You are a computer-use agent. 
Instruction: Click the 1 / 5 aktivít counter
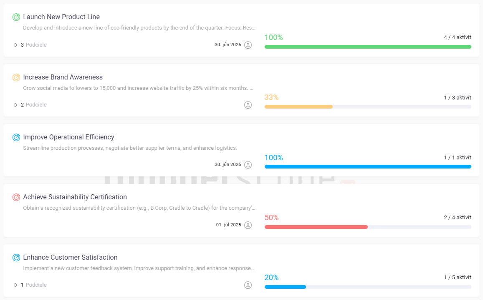tap(458, 278)
